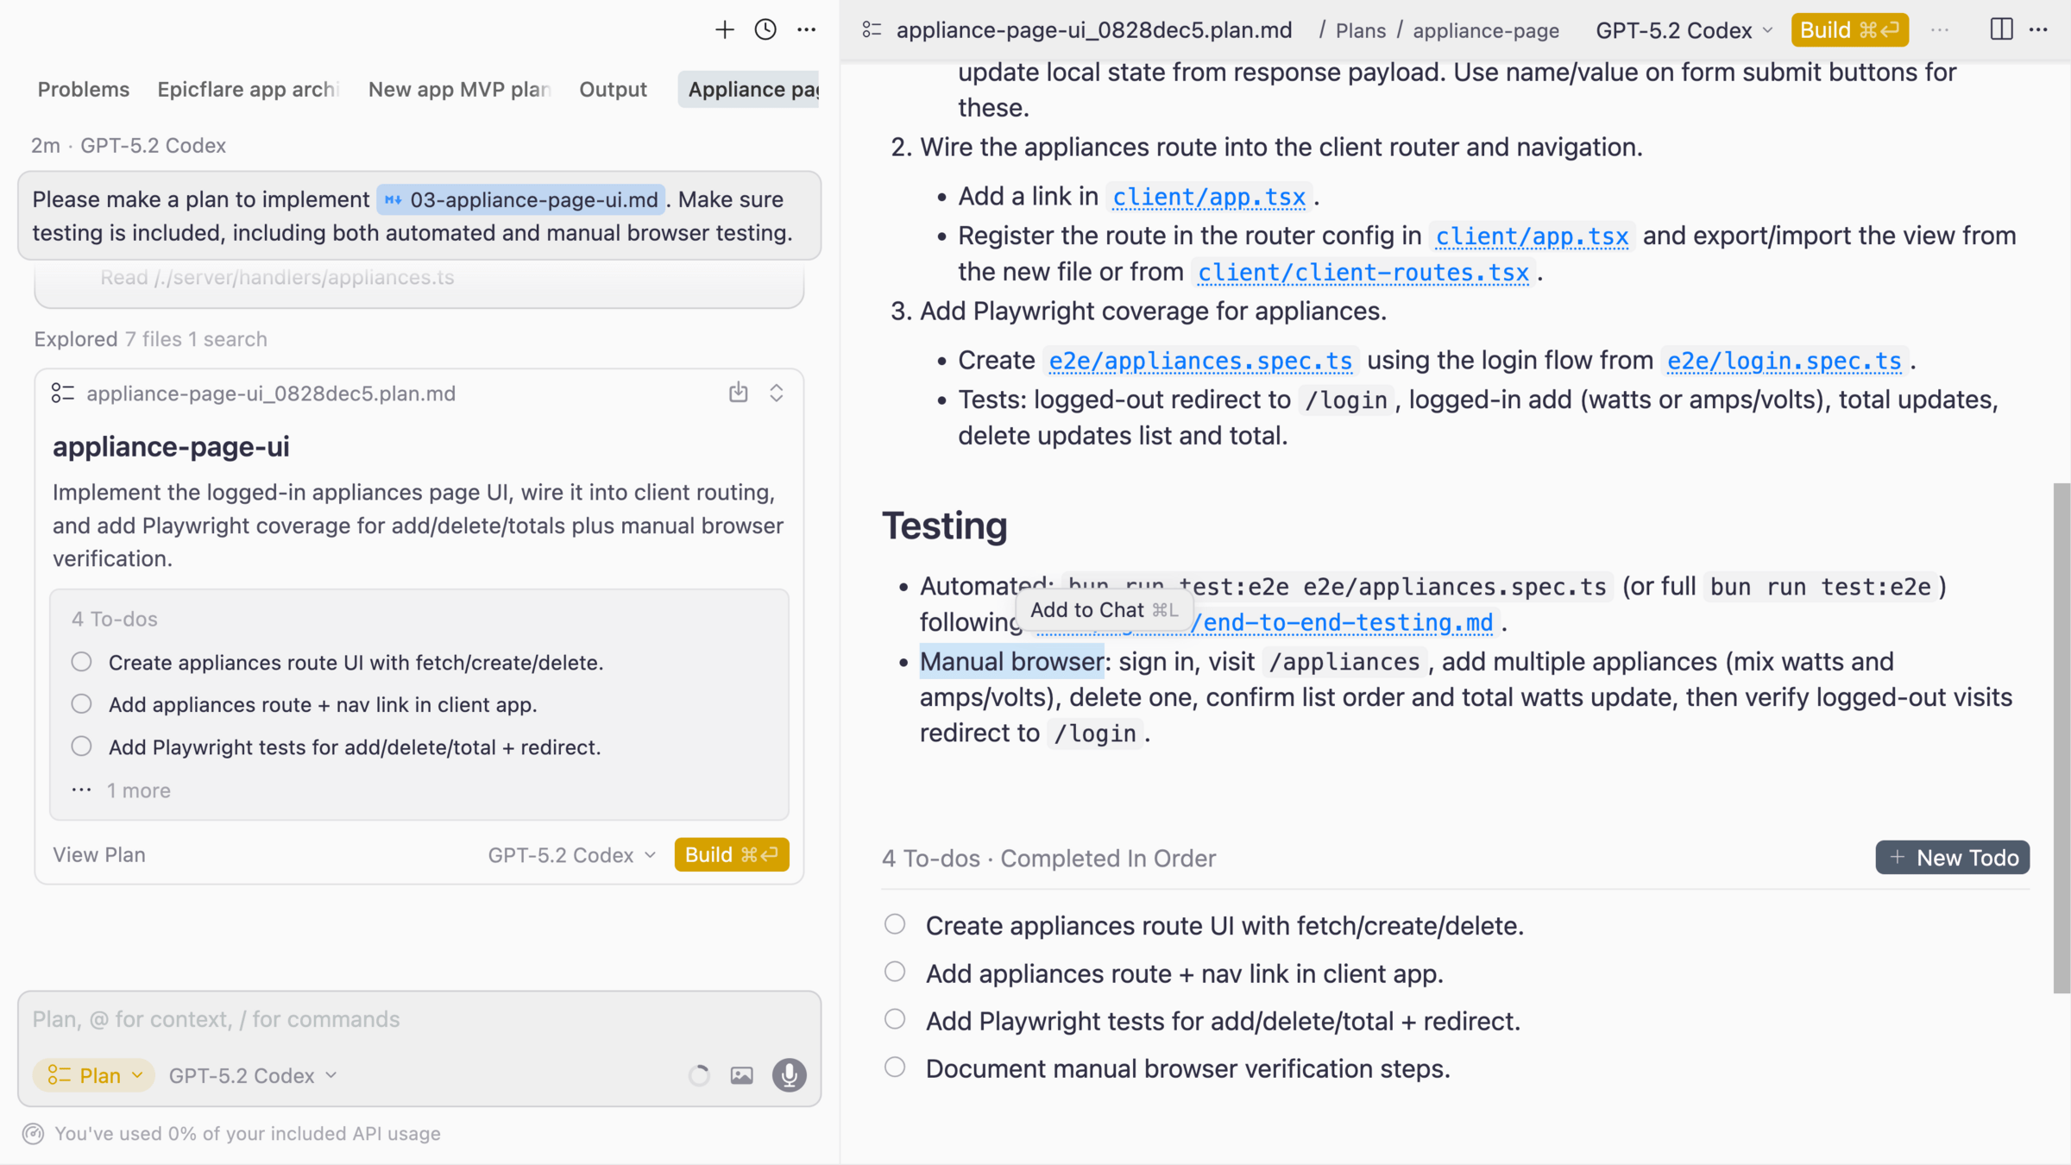This screenshot has height=1165, width=2071.
Task: Click the plan card save/export icon
Action: click(x=738, y=393)
